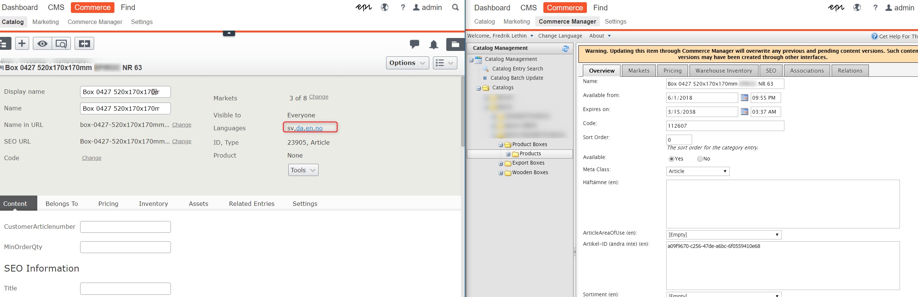This screenshot has height=297, width=918.
Task: Open the Options dropdown button
Action: (407, 63)
